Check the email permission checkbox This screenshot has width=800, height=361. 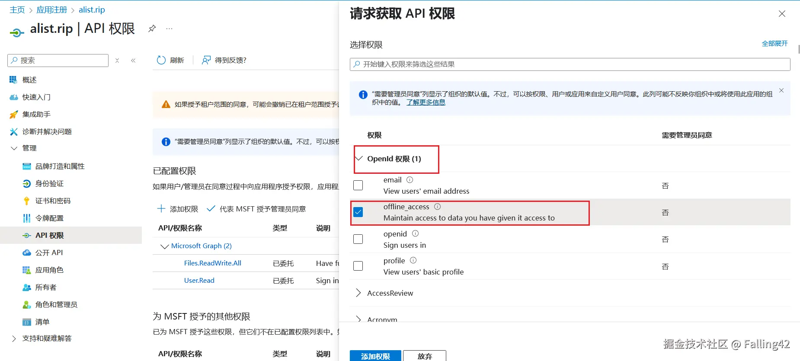click(x=358, y=185)
